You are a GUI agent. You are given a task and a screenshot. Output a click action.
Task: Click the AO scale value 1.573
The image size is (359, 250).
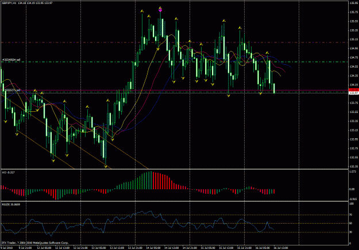353,171
